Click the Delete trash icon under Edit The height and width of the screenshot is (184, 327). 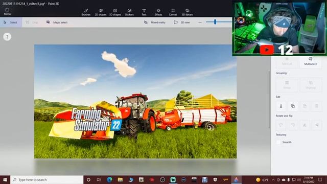tap(317, 106)
